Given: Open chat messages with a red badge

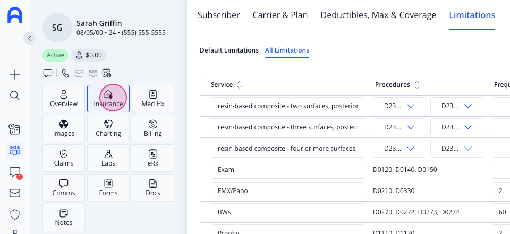Looking at the screenshot, I should 15,172.
